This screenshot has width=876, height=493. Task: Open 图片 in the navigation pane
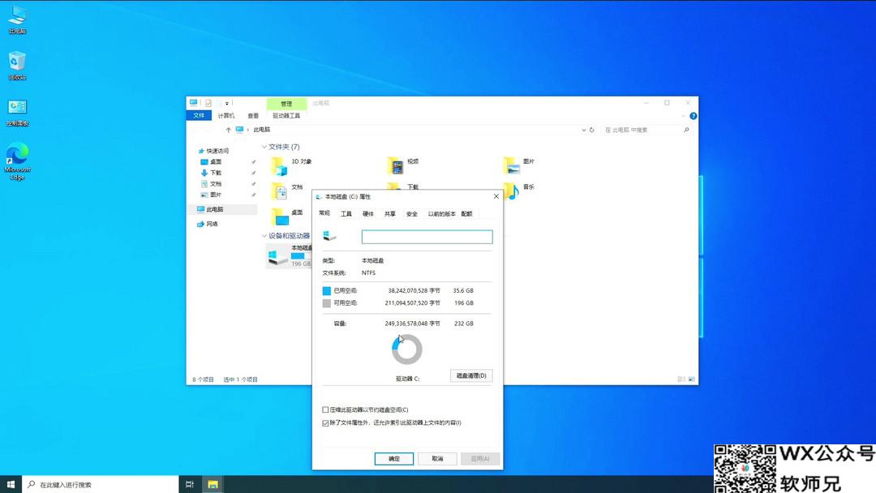point(215,195)
